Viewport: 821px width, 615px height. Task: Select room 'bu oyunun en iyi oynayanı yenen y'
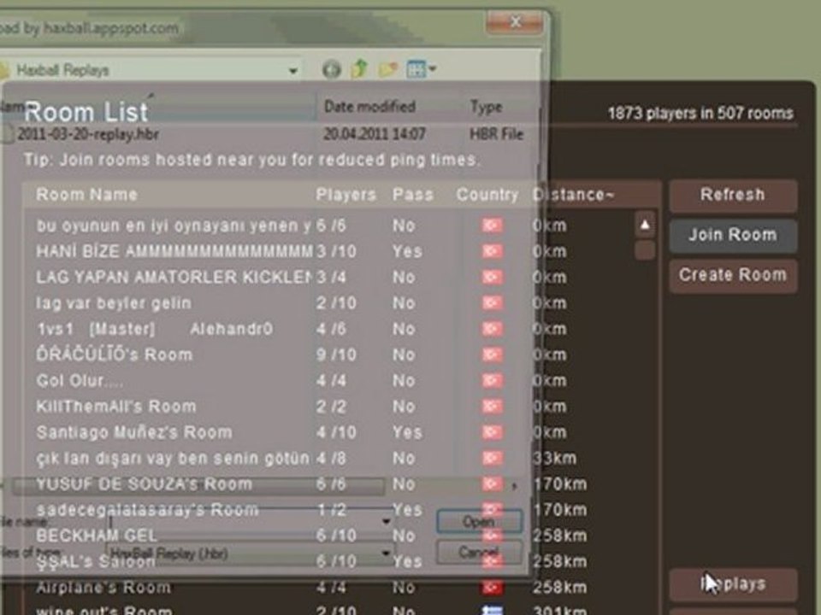[330, 225]
